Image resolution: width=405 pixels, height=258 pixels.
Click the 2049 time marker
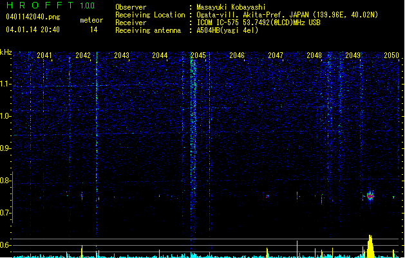point(353,55)
